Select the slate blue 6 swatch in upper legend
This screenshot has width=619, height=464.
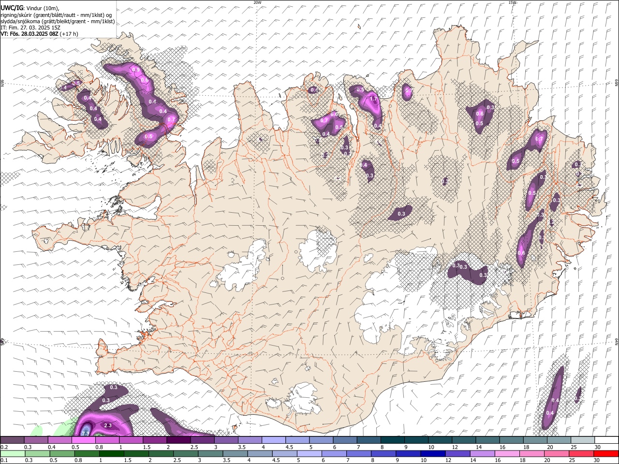point(345,440)
